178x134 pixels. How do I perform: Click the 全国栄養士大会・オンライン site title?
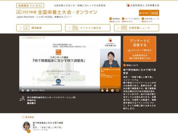point(68,12)
